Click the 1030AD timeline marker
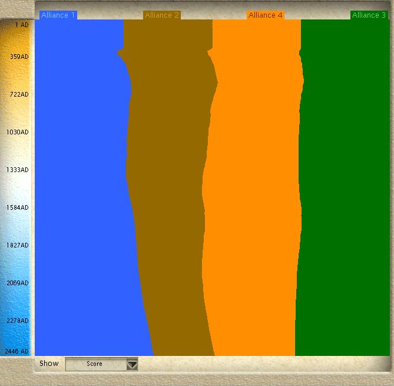Screen dimensions: 394x386 [17, 133]
